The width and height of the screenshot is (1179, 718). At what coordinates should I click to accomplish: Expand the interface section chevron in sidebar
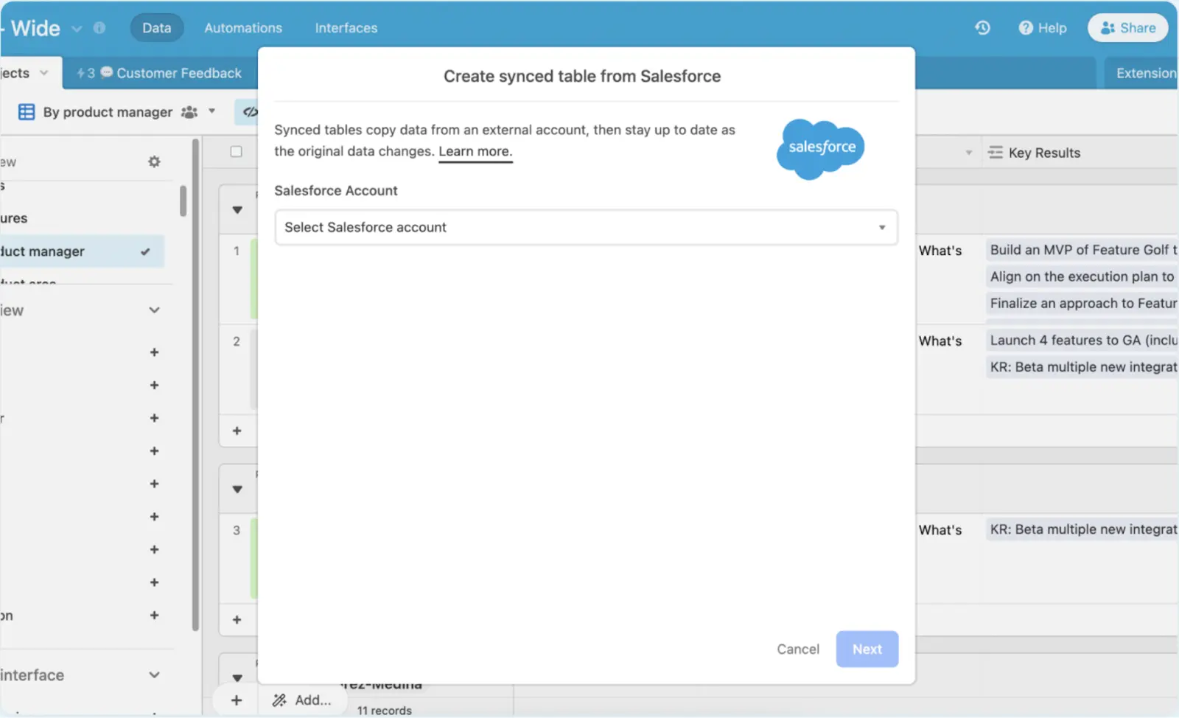(x=154, y=675)
